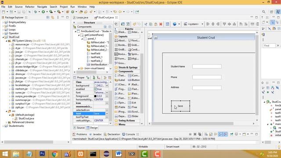Copy the selected component in the designer toolbar
Image resolution: width=281 pixels, height=158 pixels.
[151, 24]
